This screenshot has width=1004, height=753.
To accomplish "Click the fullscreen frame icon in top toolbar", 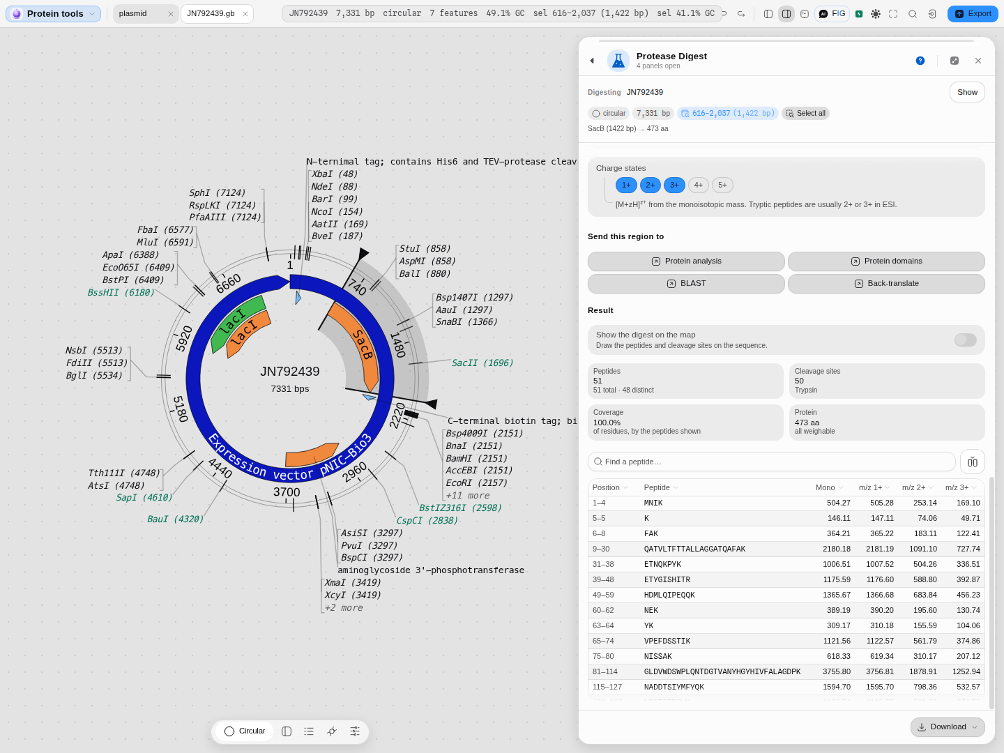I will (x=893, y=14).
